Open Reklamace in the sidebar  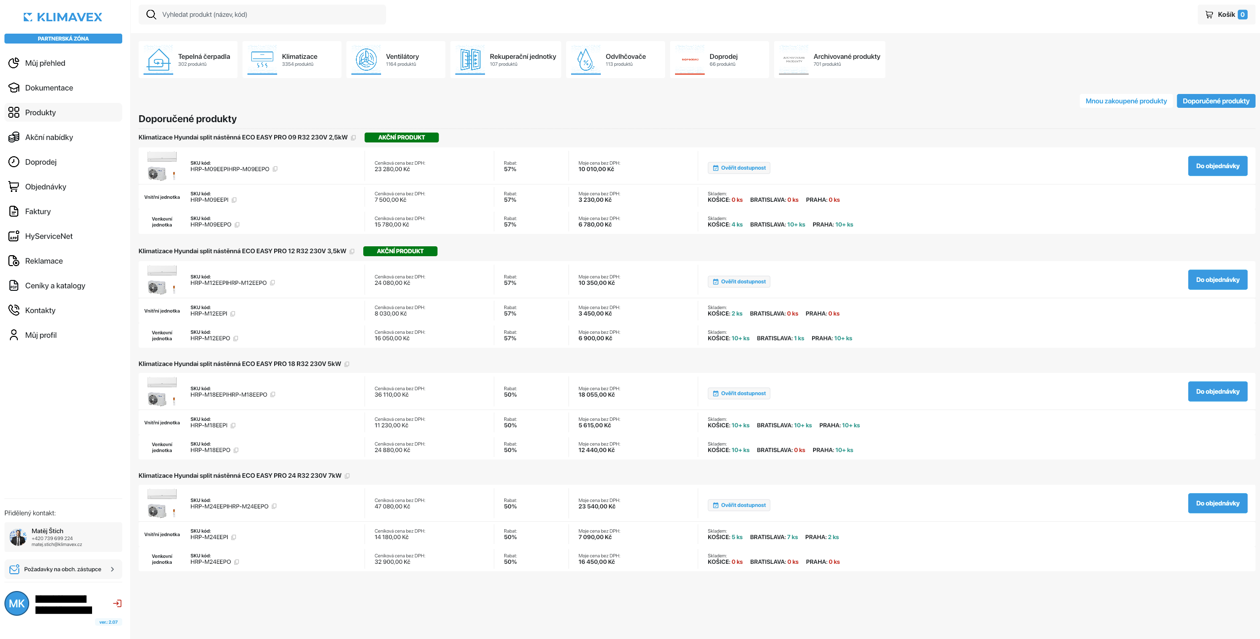63,261
